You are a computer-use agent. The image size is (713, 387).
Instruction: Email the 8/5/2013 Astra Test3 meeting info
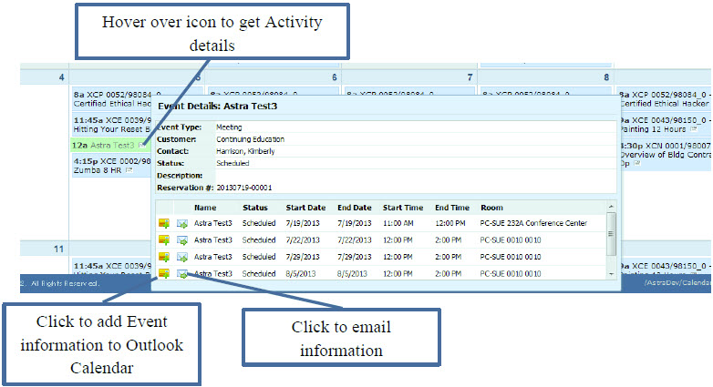182,273
